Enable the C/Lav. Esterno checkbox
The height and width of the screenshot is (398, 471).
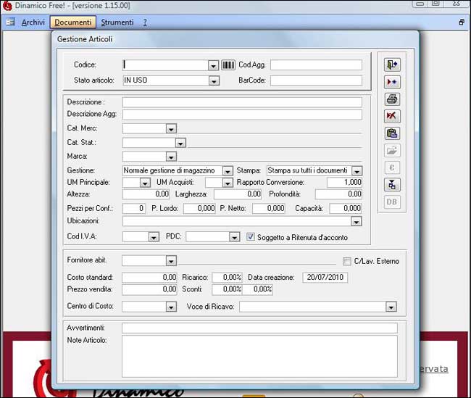tap(346, 261)
